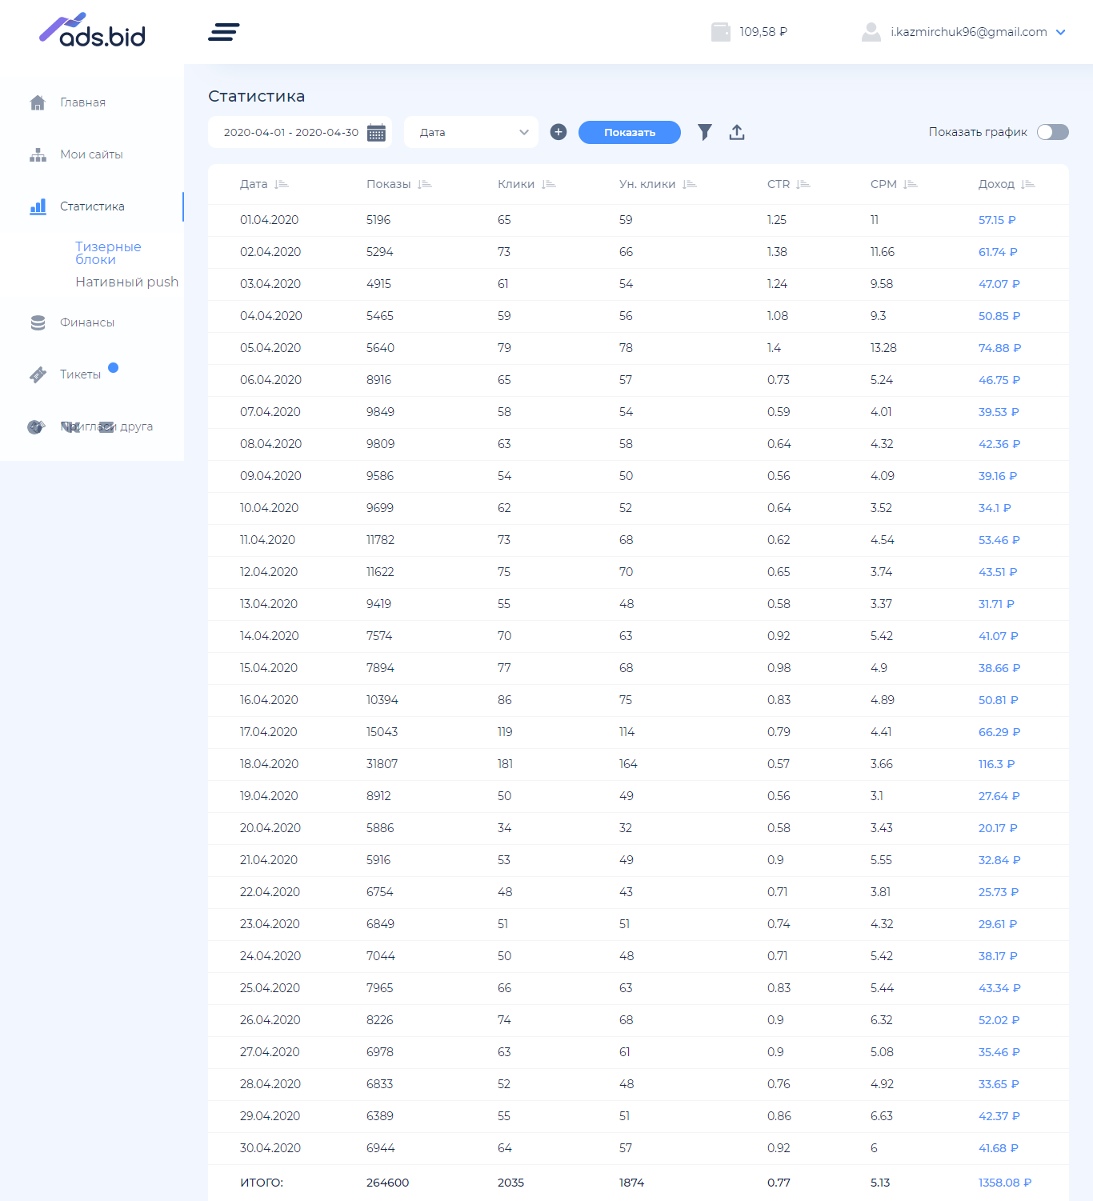This screenshot has height=1201, width=1093.
Task: Enable the Показать график toggle
Action: coord(1052,132)
